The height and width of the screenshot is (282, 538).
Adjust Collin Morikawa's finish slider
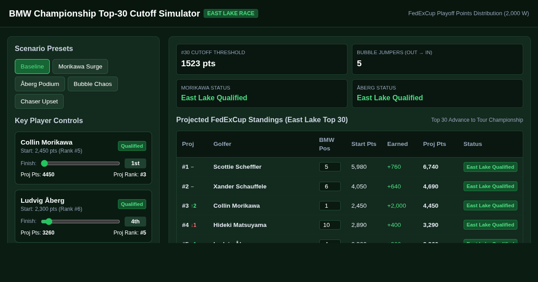click(x=81, y=163)
